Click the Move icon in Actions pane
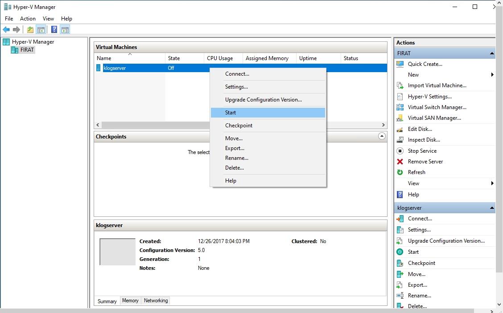The image size is (503, 313). pos(400,274)
